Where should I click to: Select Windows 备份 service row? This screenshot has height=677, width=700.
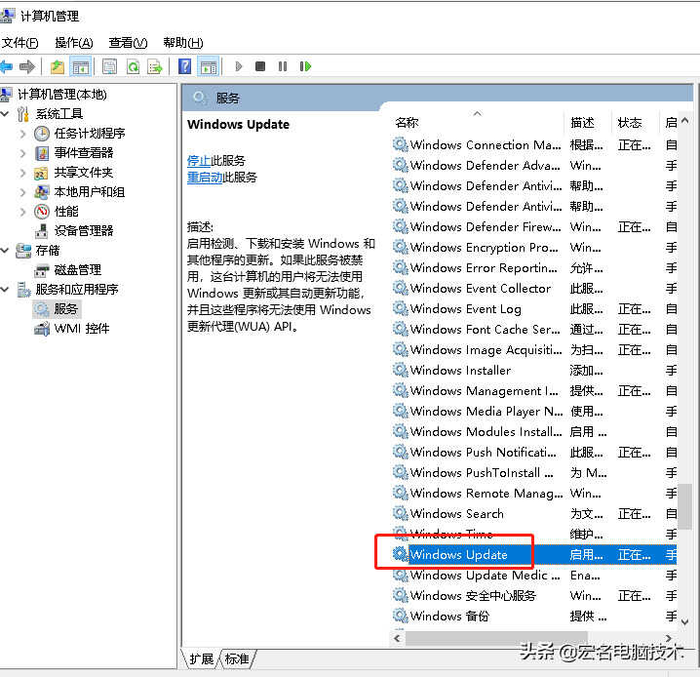coord(534,617)
